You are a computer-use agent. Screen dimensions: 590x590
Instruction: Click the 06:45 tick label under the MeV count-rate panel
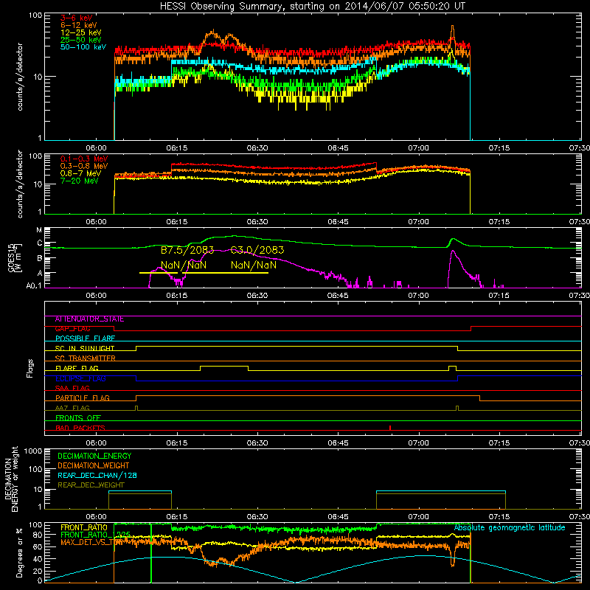pyautogui.click(x=338, y=222)
